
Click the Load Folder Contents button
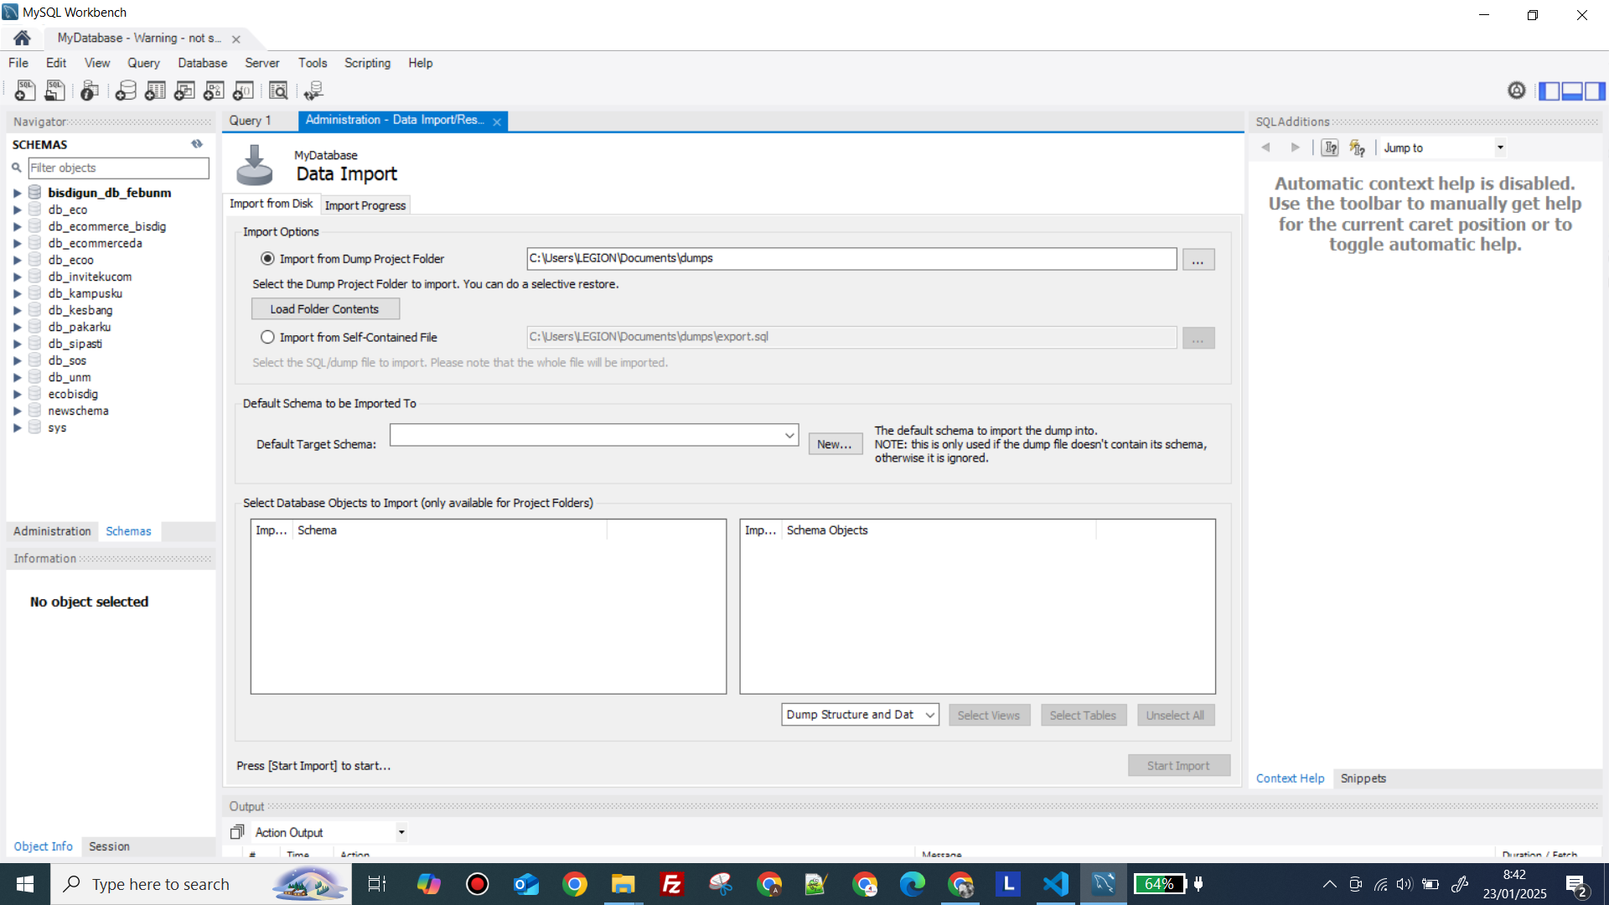tap(325, 309)
